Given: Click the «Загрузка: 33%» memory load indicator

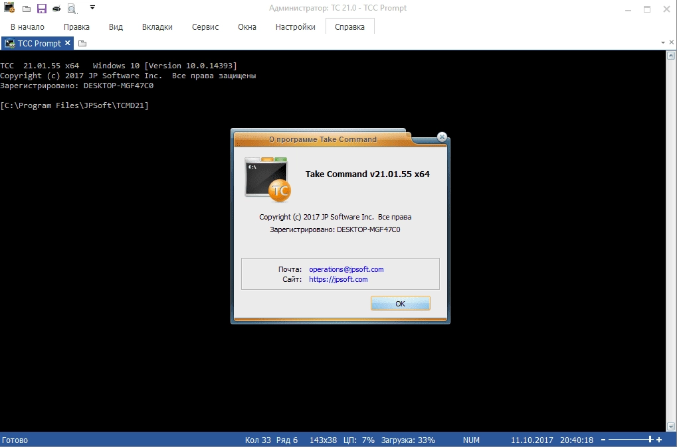Looking at the screenshot, I should pos(408,440).
